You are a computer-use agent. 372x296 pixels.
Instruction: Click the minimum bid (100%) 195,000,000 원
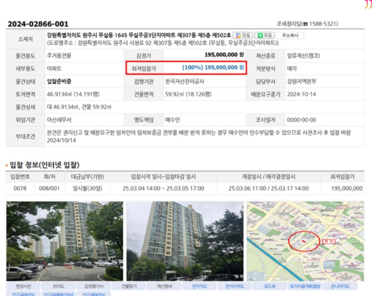point(213,68)
